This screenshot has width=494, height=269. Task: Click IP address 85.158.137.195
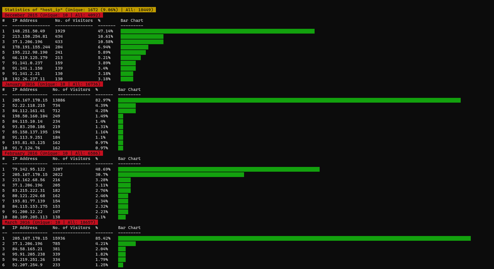pyautogui.click(x=30, y=132)
